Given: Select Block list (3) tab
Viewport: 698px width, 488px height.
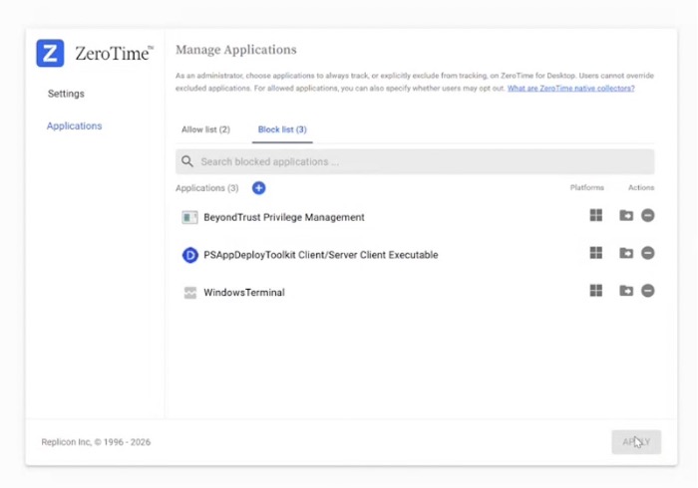Looking at the screenshot, I should point(282,129).
